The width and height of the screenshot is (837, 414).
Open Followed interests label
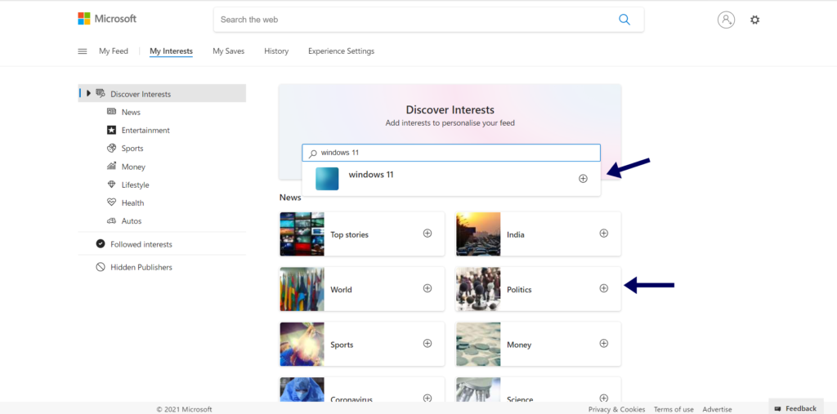[141, 244]
